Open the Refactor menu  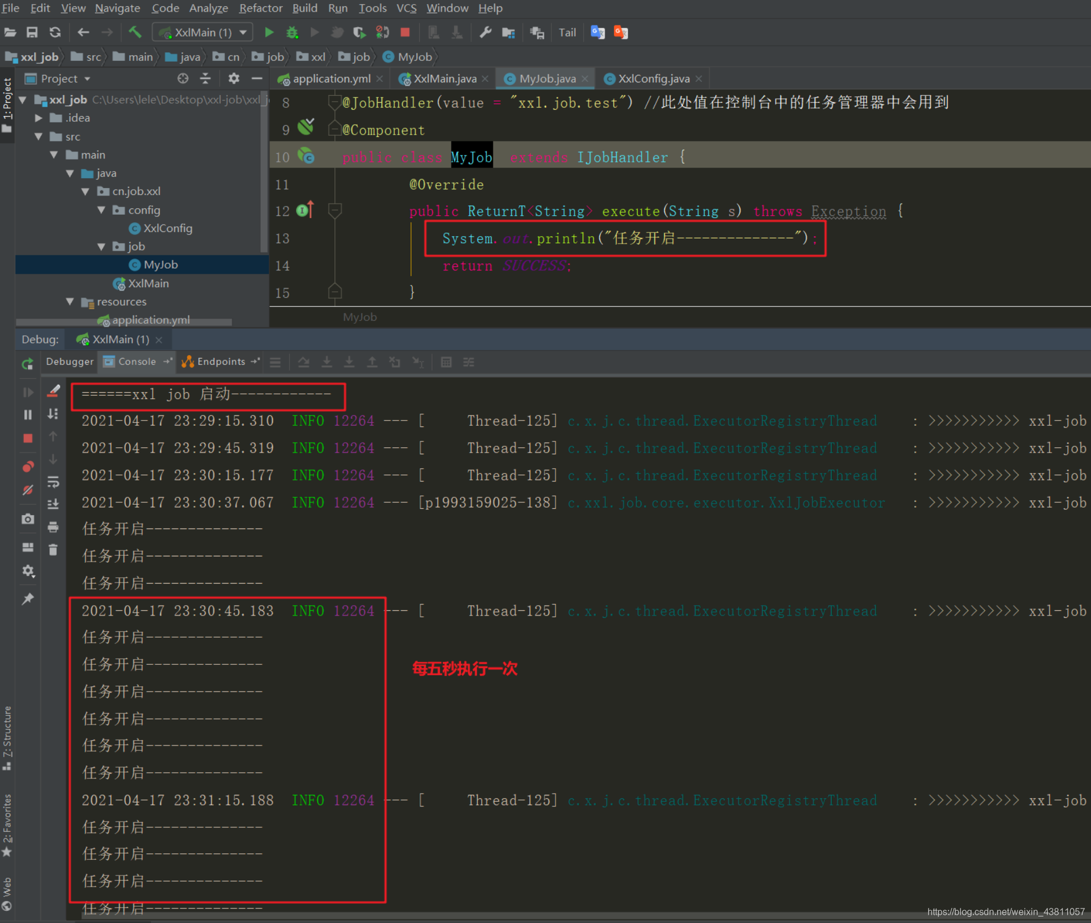point(261,8)
